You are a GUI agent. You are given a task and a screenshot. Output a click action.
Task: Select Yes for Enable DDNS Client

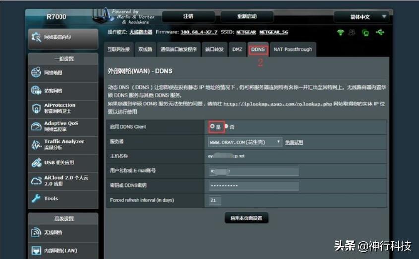pos(212,126)
